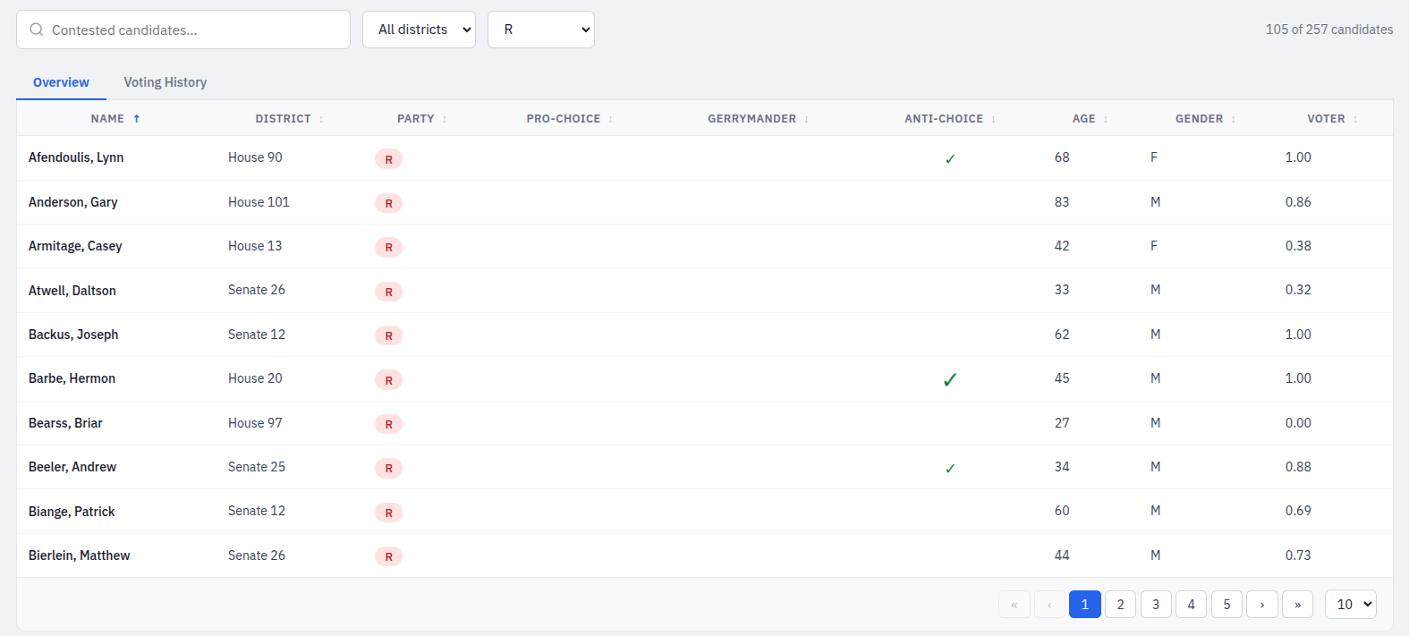Screen dimensions: 1409x636
Task: Go to page 1
Action: click(x=1085, y=605)
